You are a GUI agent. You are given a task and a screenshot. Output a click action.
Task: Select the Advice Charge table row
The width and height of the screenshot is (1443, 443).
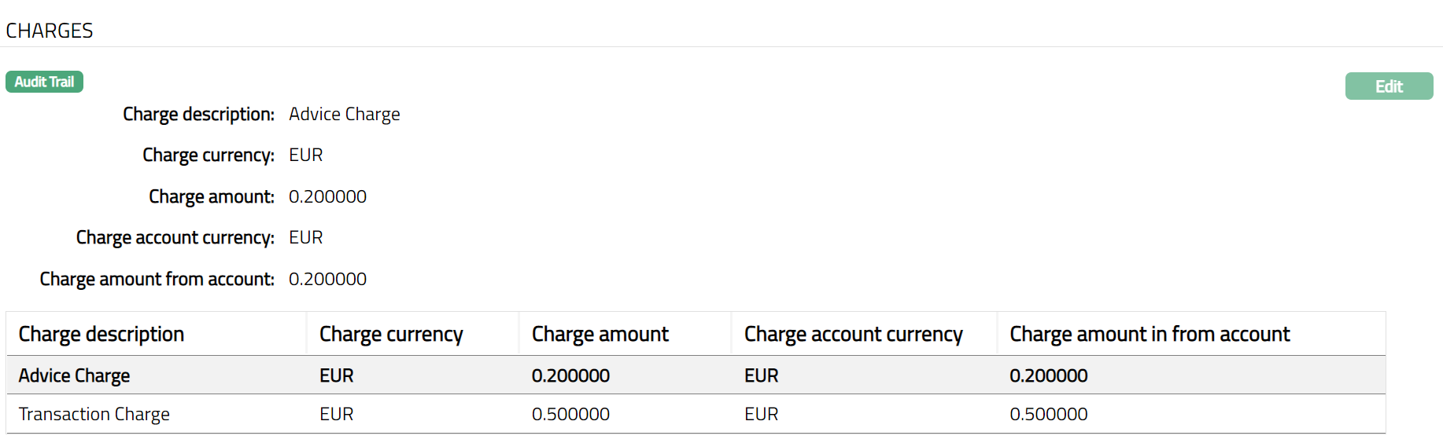[x=75, y=375]
